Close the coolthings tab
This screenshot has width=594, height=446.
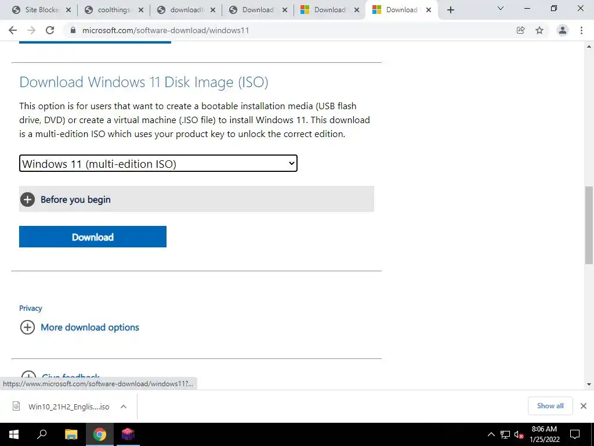tap(140, 10)
